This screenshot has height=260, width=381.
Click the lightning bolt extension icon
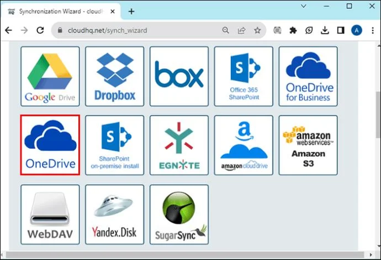point(309,30)
